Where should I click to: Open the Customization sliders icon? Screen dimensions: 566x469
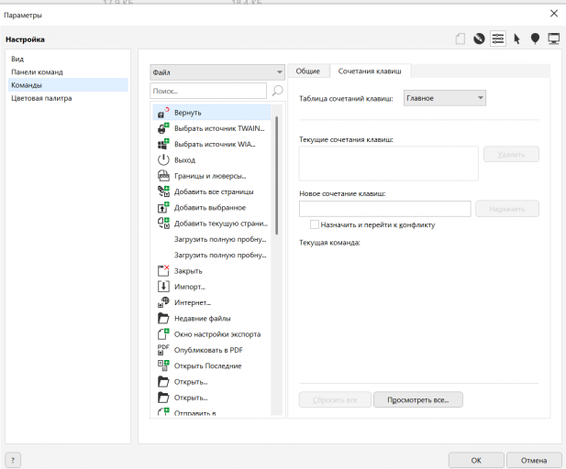coord(498,38)
